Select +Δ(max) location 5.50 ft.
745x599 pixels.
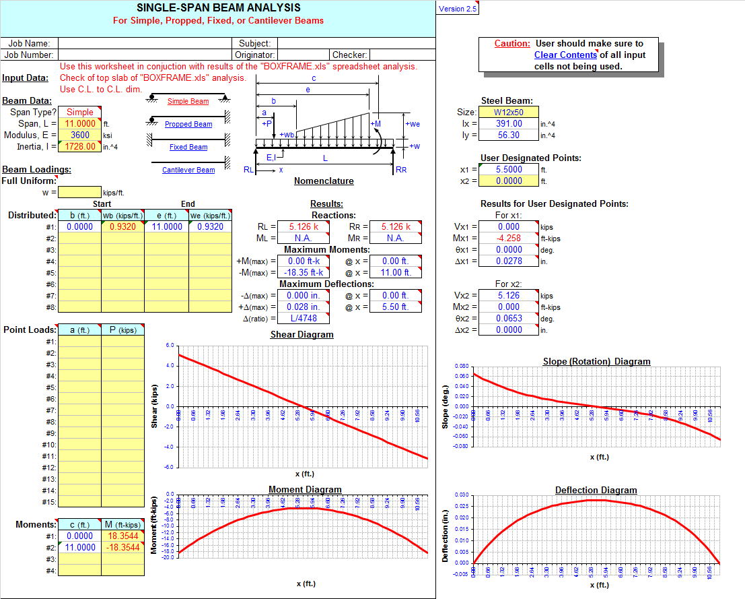(395, 307)
